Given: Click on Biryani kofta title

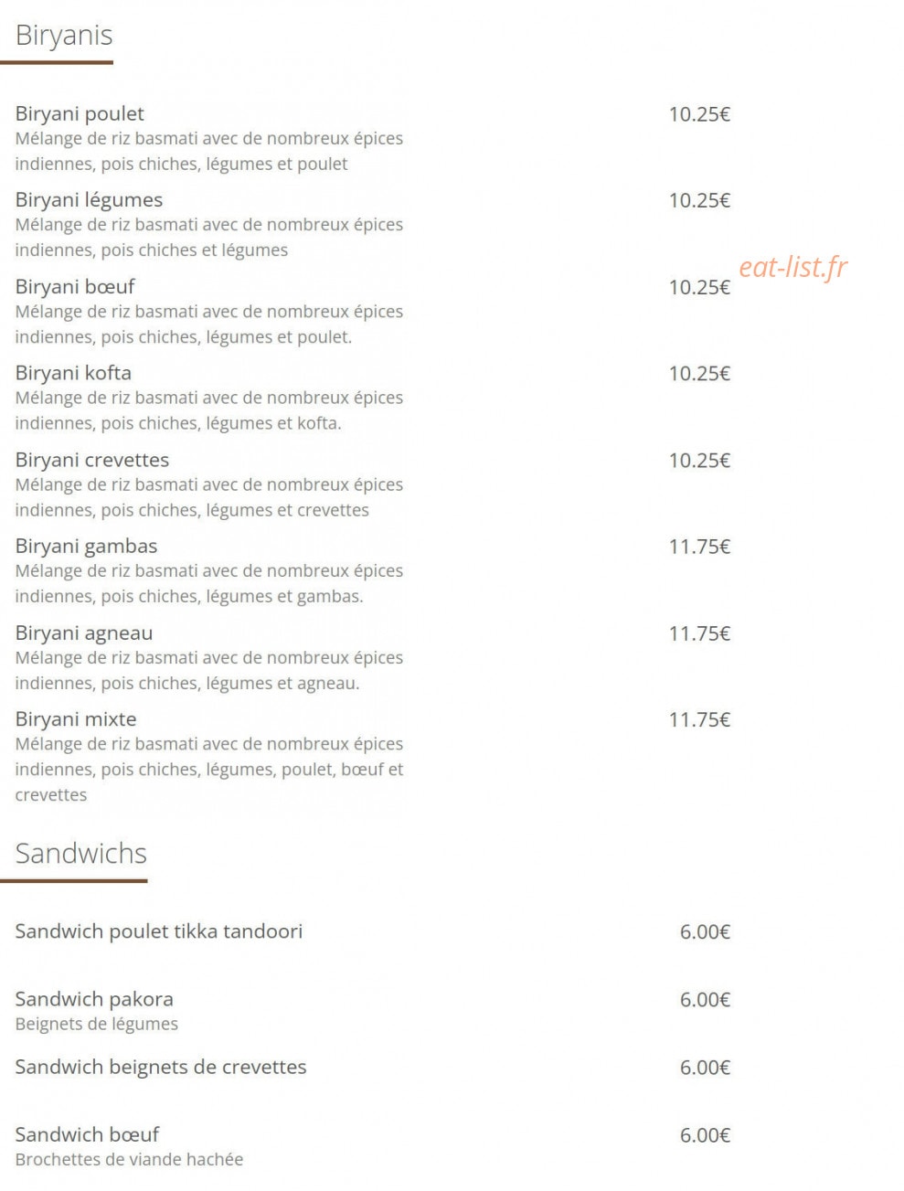Looking at the screenshot, I should point(73,373).
